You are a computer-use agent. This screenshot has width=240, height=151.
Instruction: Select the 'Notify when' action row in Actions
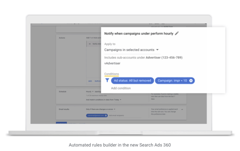[95, 44]
